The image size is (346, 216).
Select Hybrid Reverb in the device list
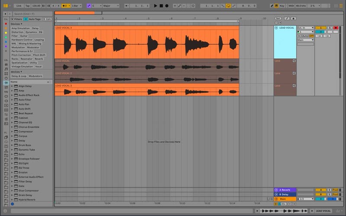[x=27, y=200]
